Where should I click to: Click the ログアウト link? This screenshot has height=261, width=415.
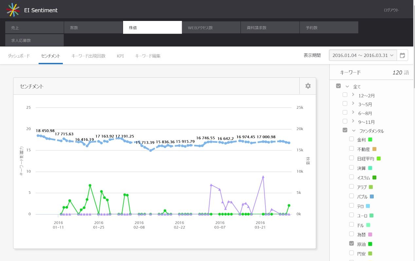[x=391, y=10]
